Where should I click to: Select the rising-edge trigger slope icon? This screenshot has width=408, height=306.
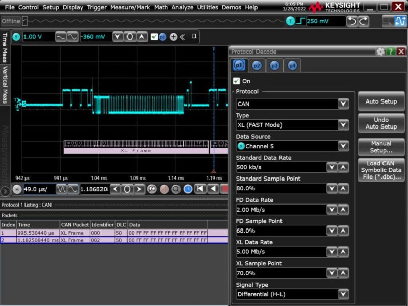coord(300,21)
